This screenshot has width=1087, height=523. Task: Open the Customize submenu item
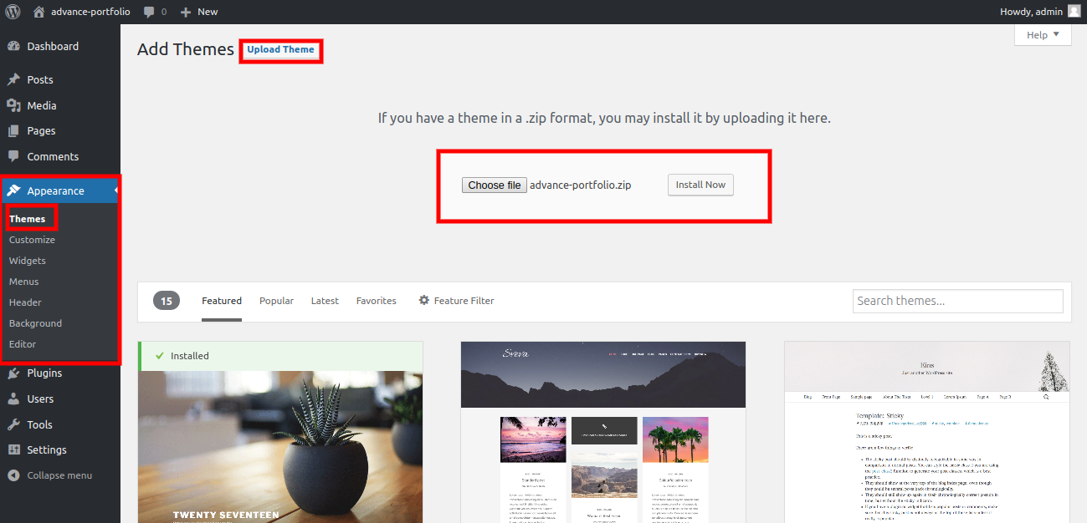point(32,240)
